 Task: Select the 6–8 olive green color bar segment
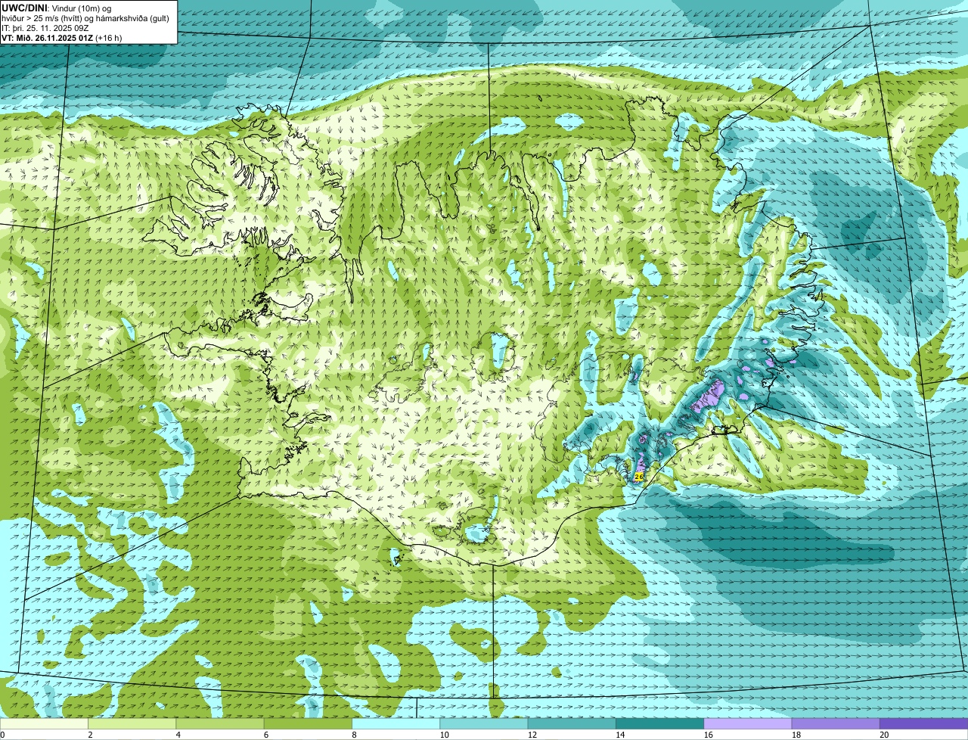309,723
